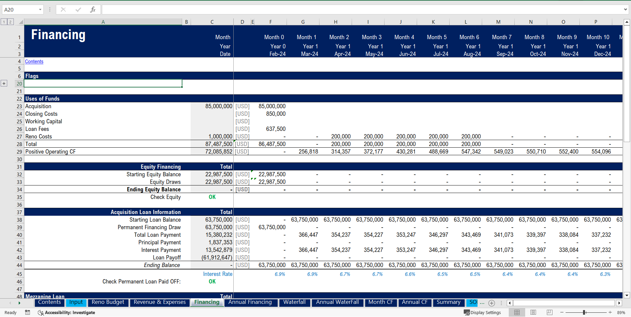This screenshot has width=631, height=317.
Task: Select the Uses of Funds header cell
Action: 103,99
